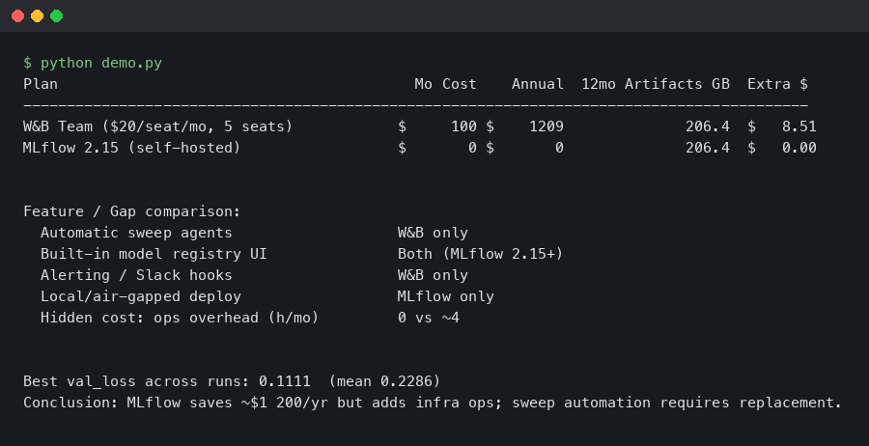
Task: Click the 'Extra $' column header
Action: [x=777, y=84]
